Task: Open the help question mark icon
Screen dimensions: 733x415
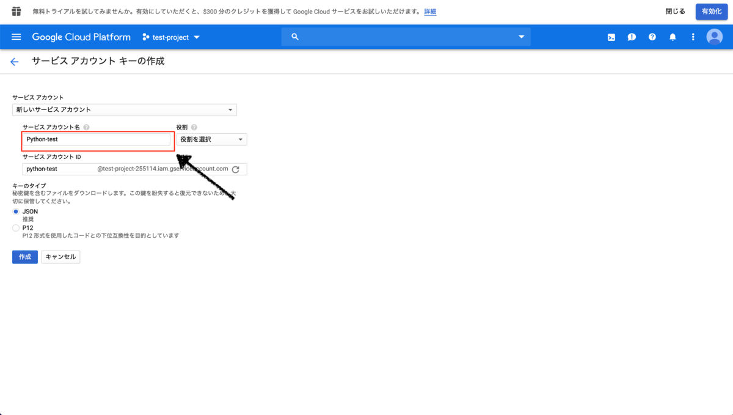Action: point(652,37)
